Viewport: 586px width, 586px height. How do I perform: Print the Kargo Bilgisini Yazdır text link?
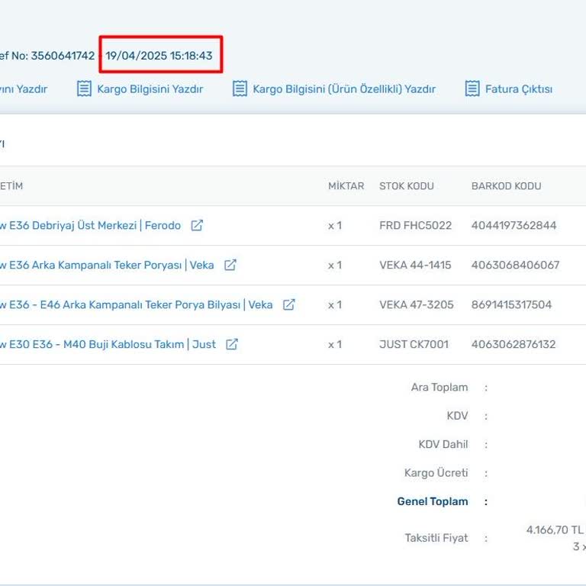150,89
